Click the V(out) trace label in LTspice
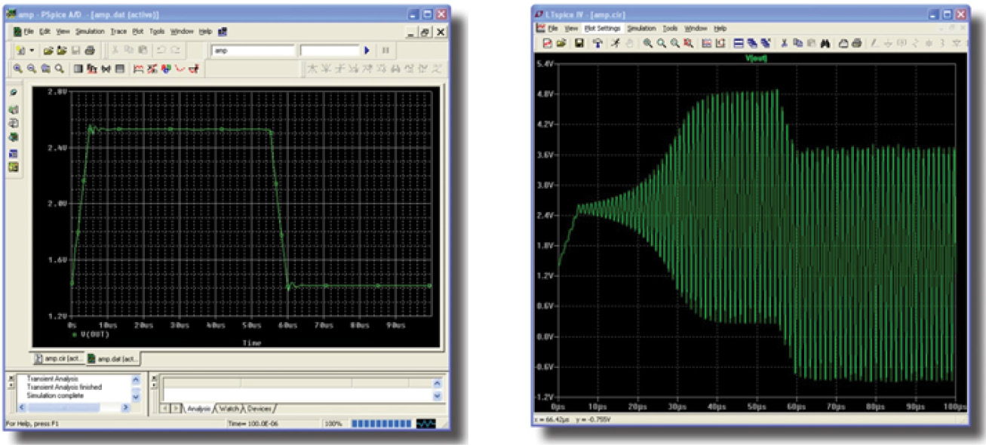986x445 pixels. coord(754,59)
